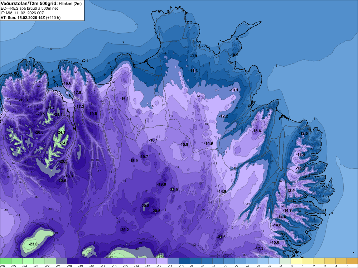This screenshot has width=358, height=268.
Task: Click the -12.5 temperature value
Action: (x=304, y=133)
